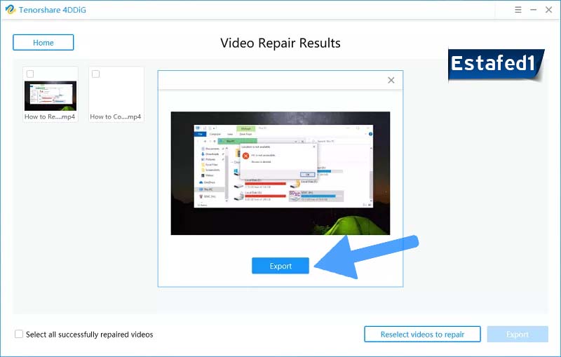Tick the checkbox for How to Re....mp4

point(30,74)
